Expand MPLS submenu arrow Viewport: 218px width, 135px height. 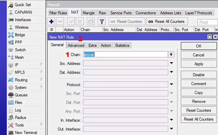(x=41, y=72)
